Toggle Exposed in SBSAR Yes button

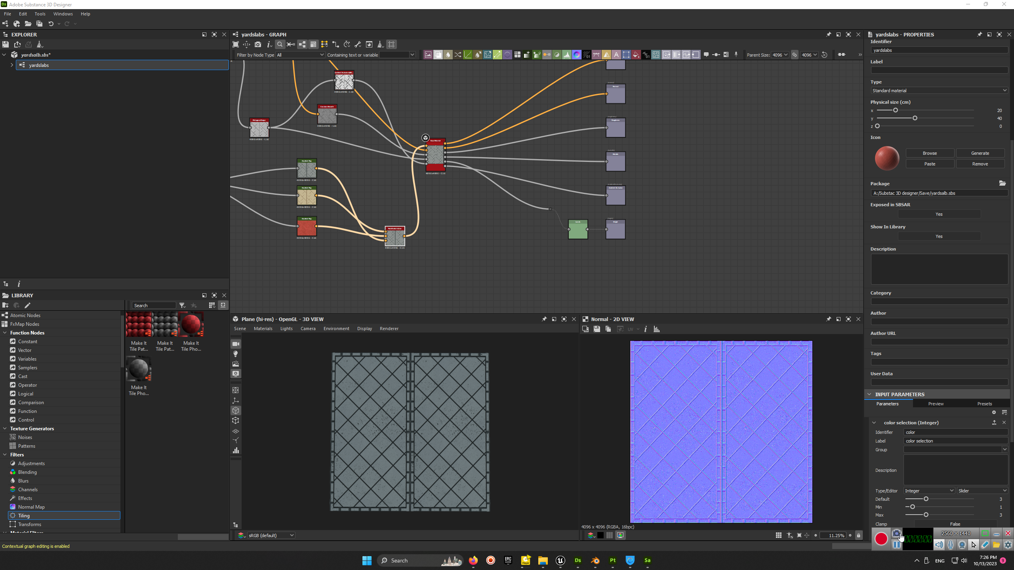pos(939,214)
